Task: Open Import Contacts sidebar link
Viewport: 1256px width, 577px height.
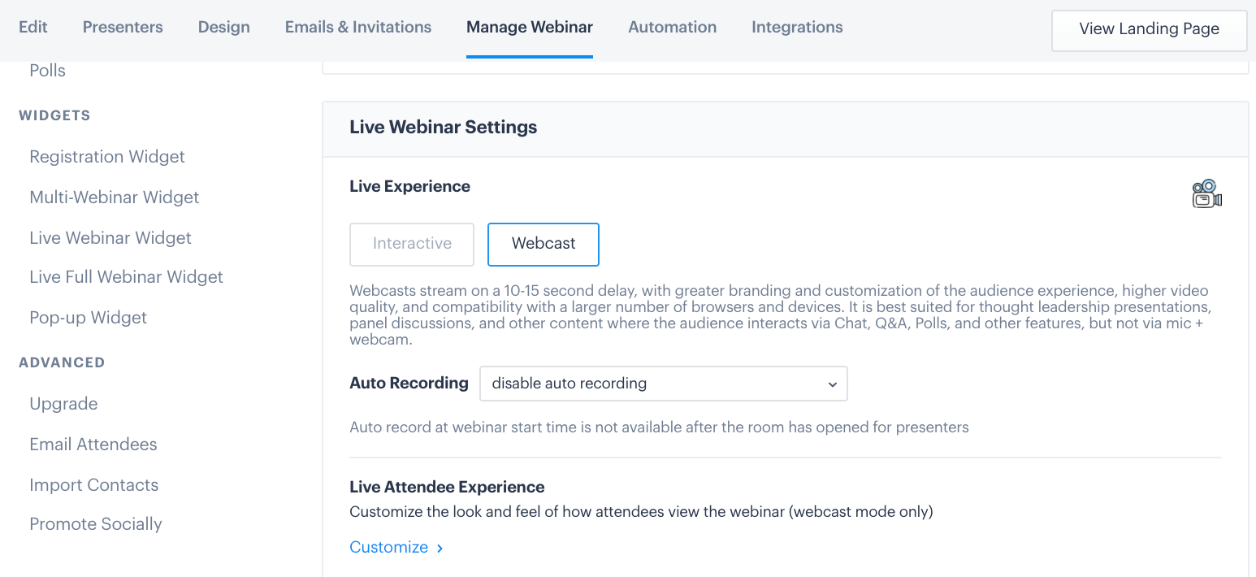Action: coord(94,485)
